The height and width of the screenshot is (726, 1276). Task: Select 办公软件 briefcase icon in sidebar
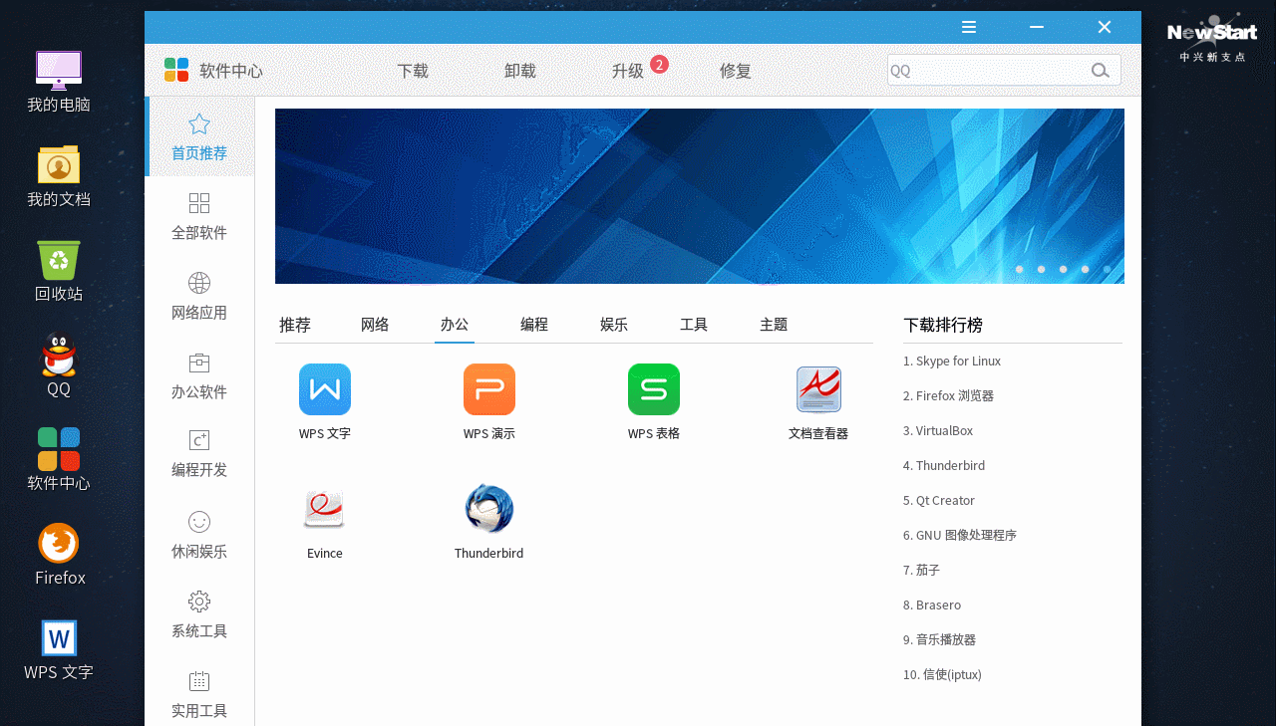pyautogui.click(x=199, y=363)
